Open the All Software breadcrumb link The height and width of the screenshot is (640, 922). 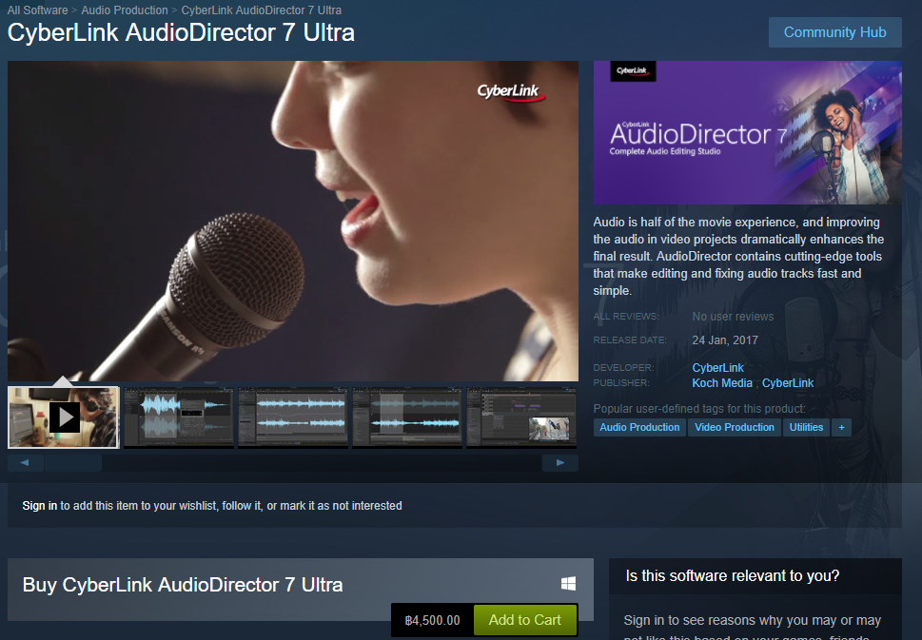[38, 10]
